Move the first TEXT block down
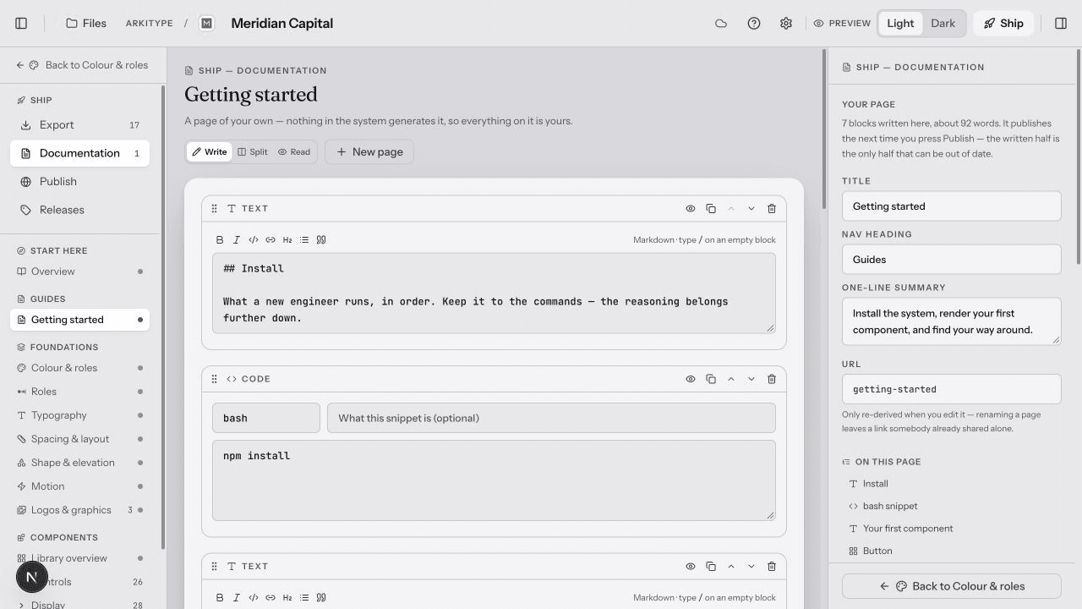This screenshot has width=1082, height=609. [x=751, y=209]
